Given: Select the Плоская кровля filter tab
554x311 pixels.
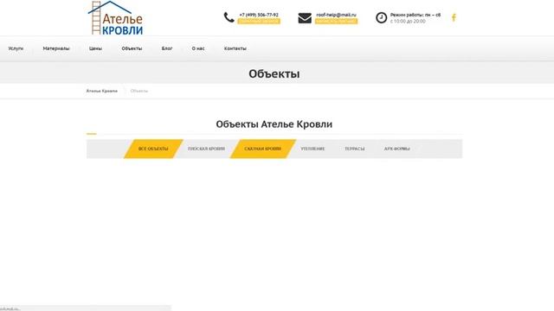Looking at the screenshot, I should pyautogui.click(x=206, y=149).
